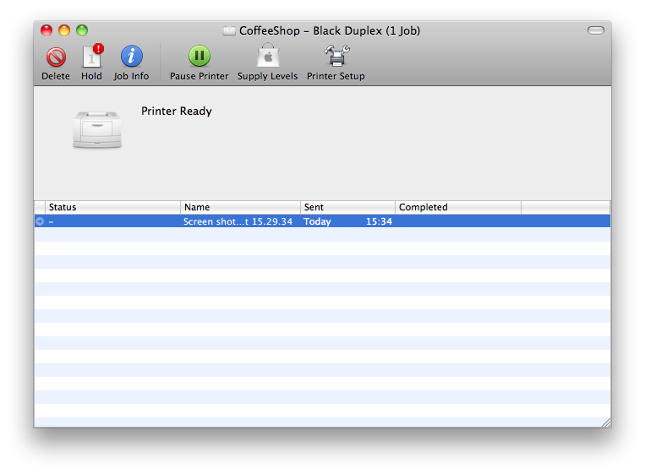The width and height of the screenshot is (645, 474).
Task: Toggle toolbar visibility with the pill button
Action: [596, 31]
